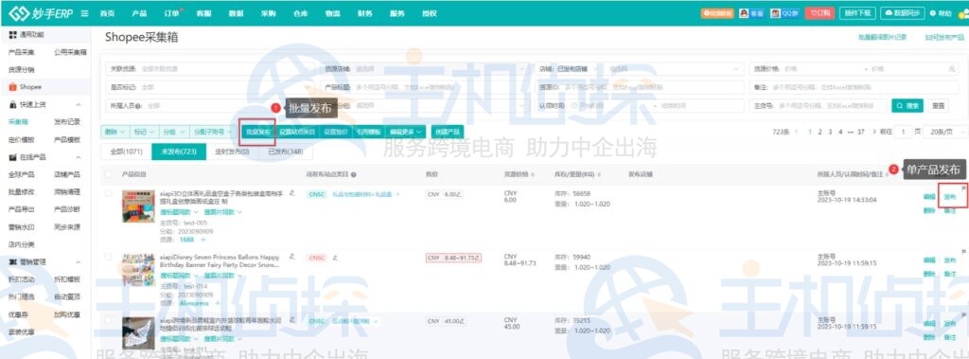This screenshot has width=969, height=359.
Task: Toggle the select-all checkbox in table header
Action: (x=109, y=175)
